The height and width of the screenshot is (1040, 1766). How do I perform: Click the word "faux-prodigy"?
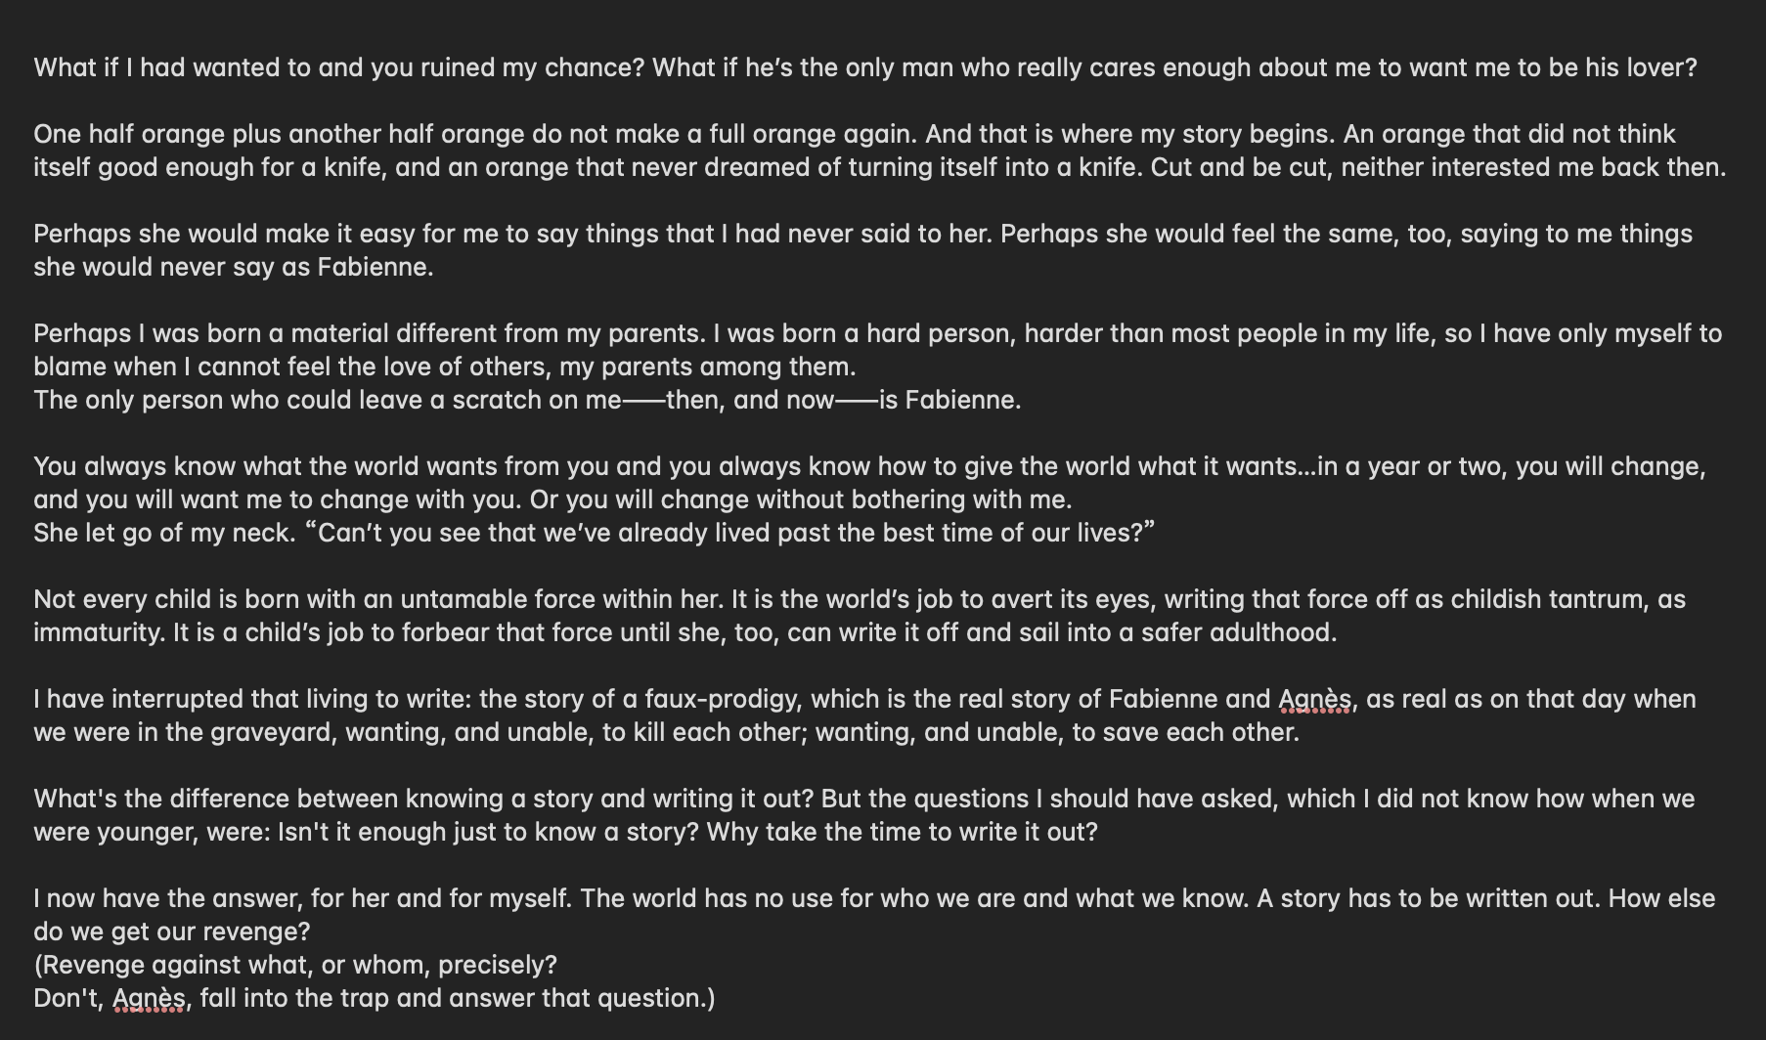723,700
